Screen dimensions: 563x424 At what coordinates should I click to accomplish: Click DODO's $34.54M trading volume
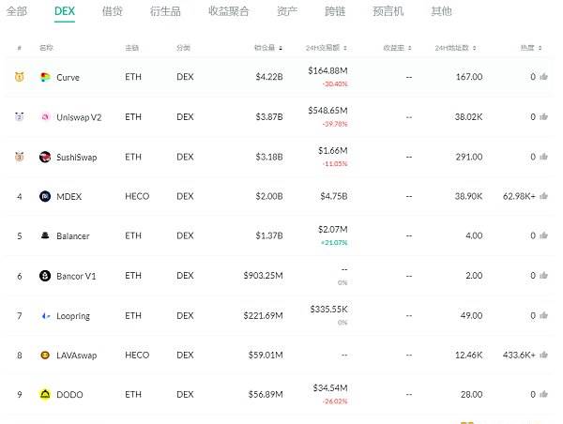click(x=330, y=388)
